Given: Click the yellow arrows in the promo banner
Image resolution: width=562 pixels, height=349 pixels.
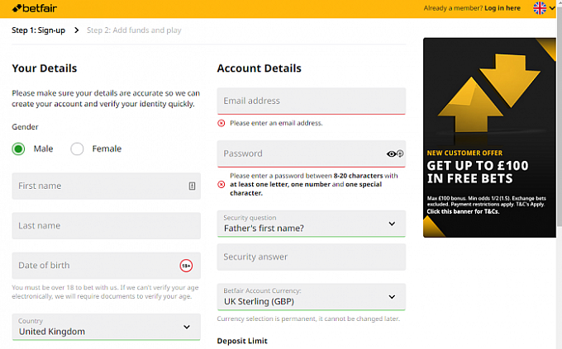Looking at the screenshot, I should coord(479,95).
